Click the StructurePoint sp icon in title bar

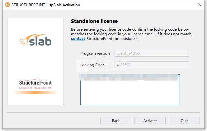click(7, 5)
